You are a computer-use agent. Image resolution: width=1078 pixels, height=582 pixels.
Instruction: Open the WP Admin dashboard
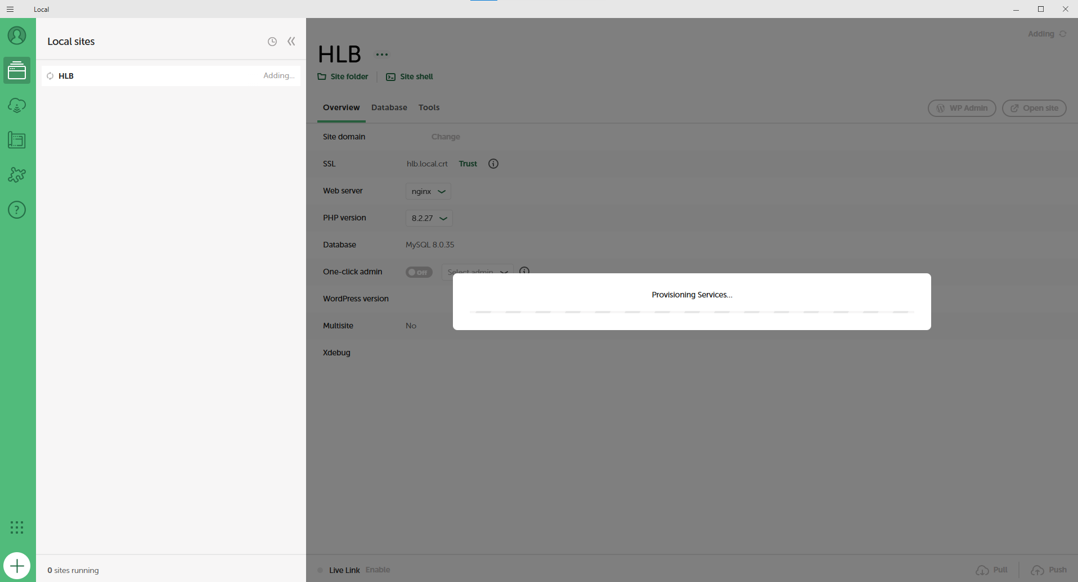point(962,108)
